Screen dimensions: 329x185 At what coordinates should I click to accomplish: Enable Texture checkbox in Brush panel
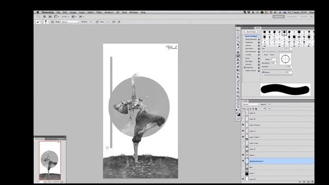(245, 45)
